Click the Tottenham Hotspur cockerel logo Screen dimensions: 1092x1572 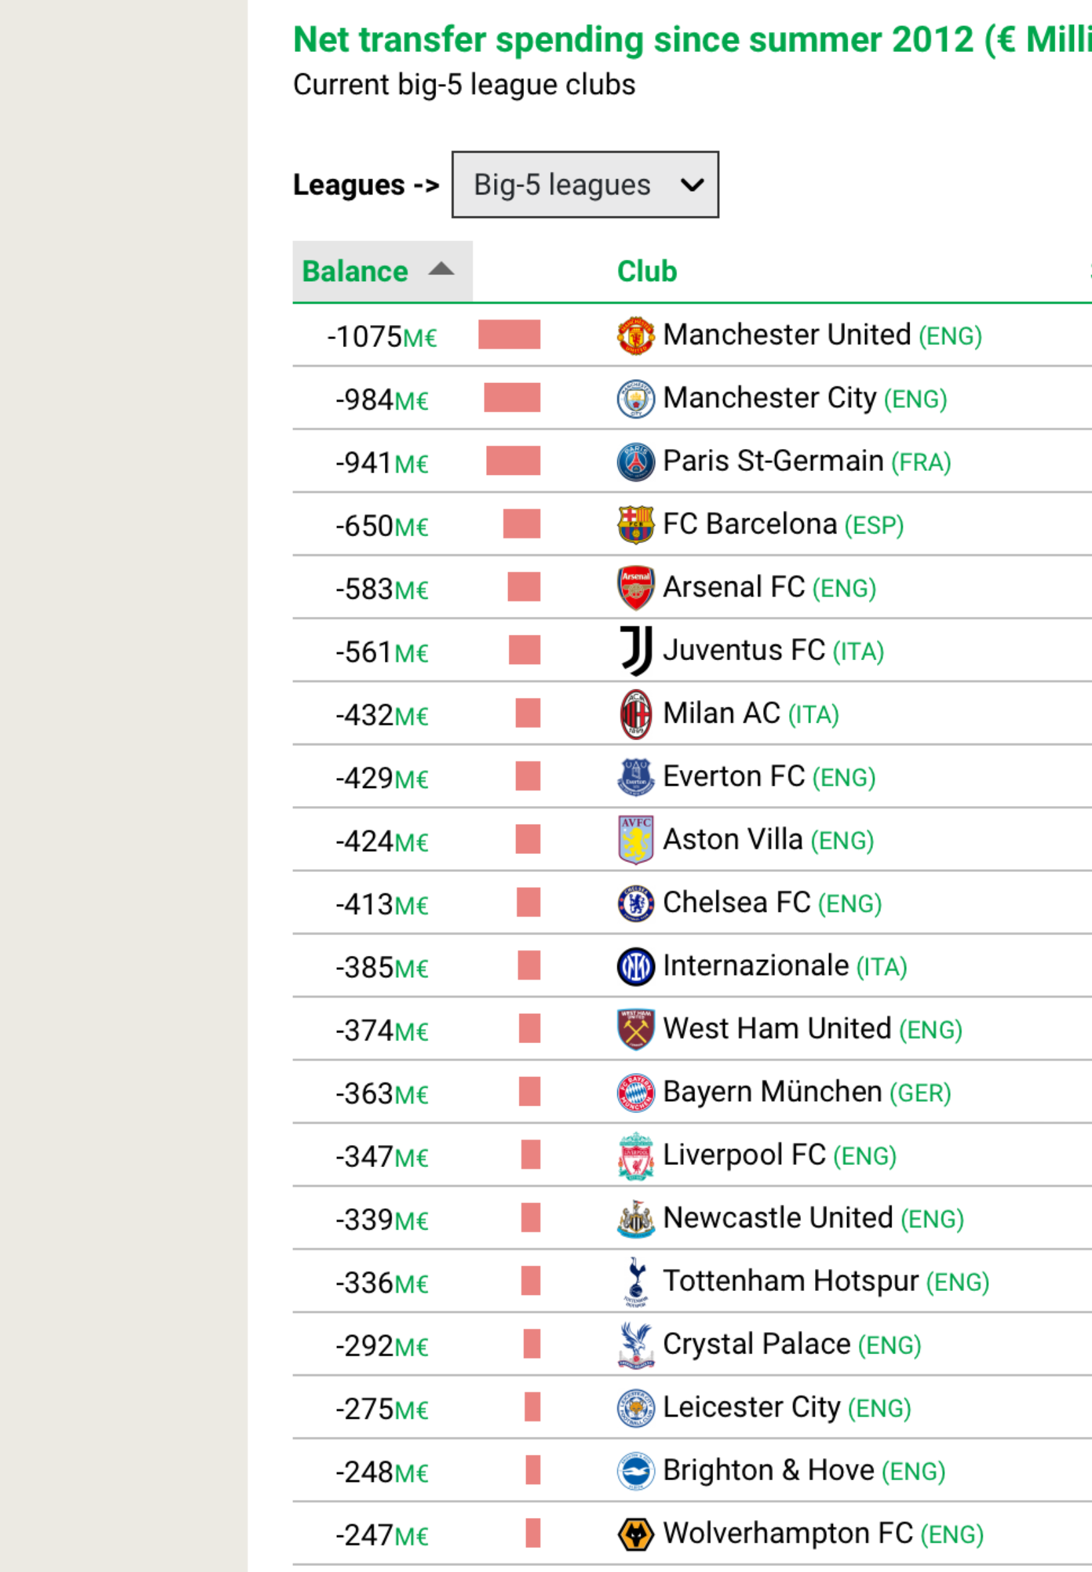(x=636, y=1282)
